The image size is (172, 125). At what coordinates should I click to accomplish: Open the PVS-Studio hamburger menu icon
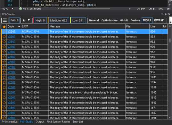(5, 20)
